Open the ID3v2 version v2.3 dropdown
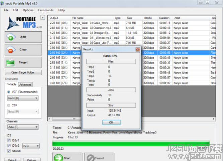This screenshot has width=223, height=161. point(31,146)
